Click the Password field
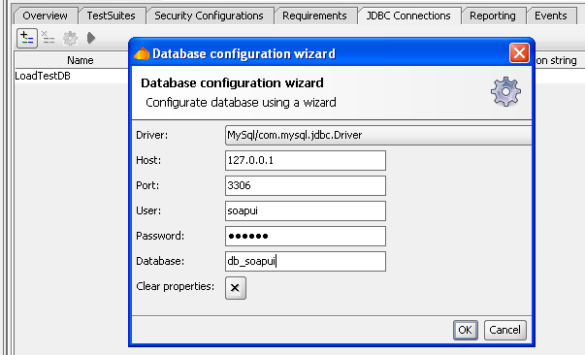Screen dimensions: 585x355 point(306,236)
